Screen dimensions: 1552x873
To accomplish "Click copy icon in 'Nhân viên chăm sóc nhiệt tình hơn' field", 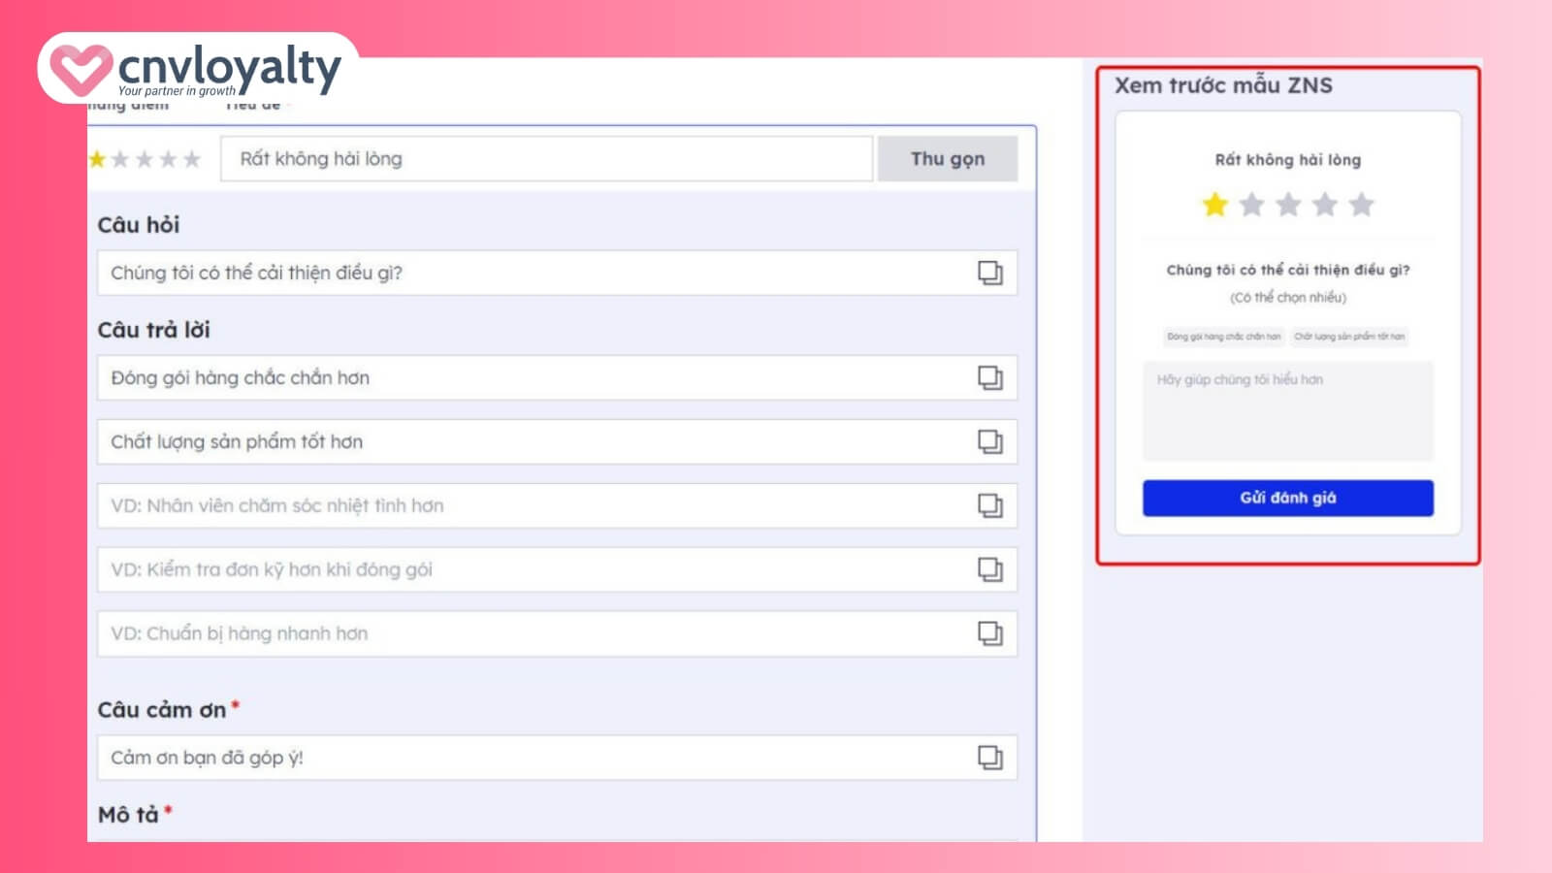I will point(989,505).
